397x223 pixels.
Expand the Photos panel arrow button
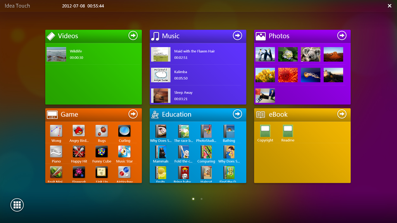(342, 36)
